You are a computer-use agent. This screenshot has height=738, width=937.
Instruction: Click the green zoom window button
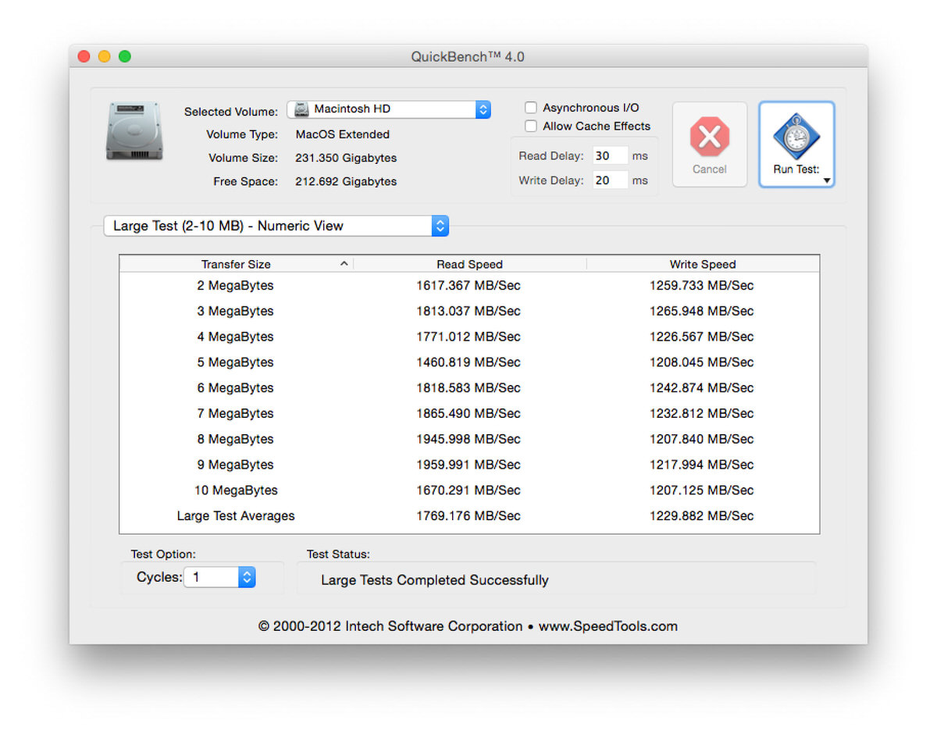pos(125,56)
